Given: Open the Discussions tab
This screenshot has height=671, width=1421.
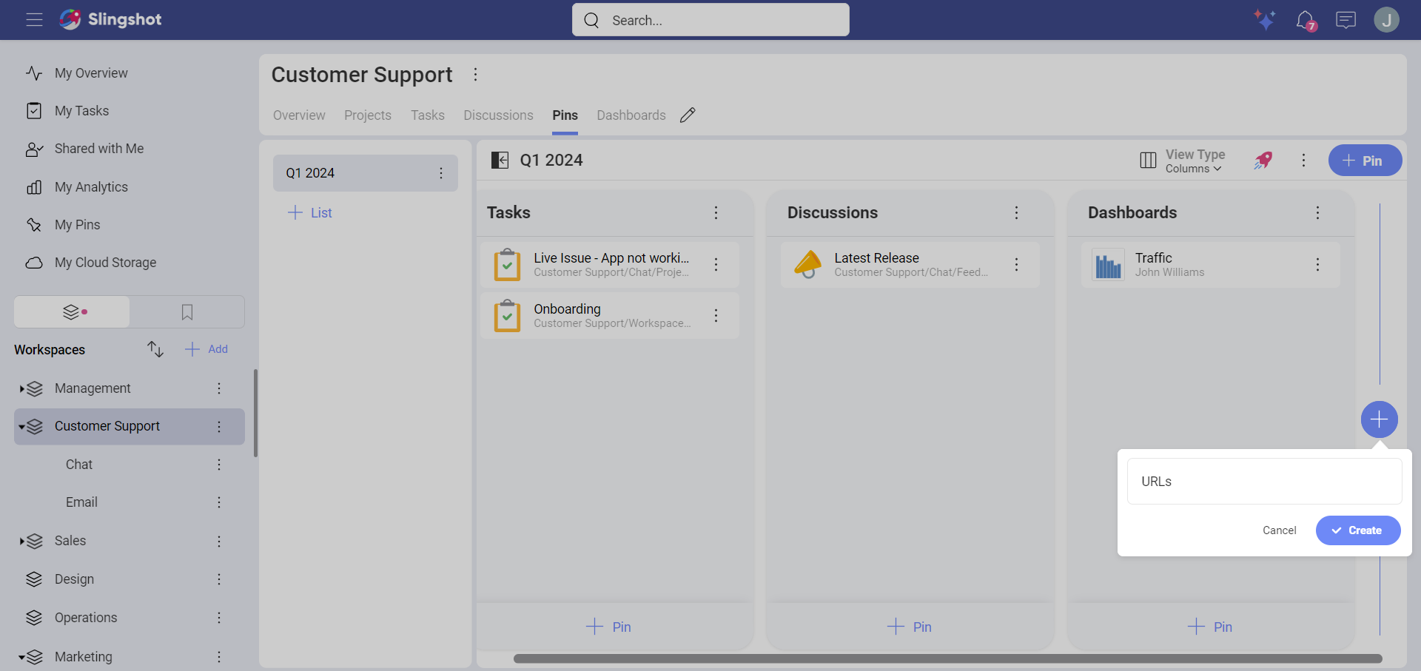Looking at the screenshot, I should pos(498,115).
